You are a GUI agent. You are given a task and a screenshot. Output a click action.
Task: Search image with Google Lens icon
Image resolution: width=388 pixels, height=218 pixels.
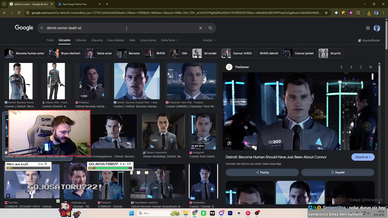pos(229,144)
